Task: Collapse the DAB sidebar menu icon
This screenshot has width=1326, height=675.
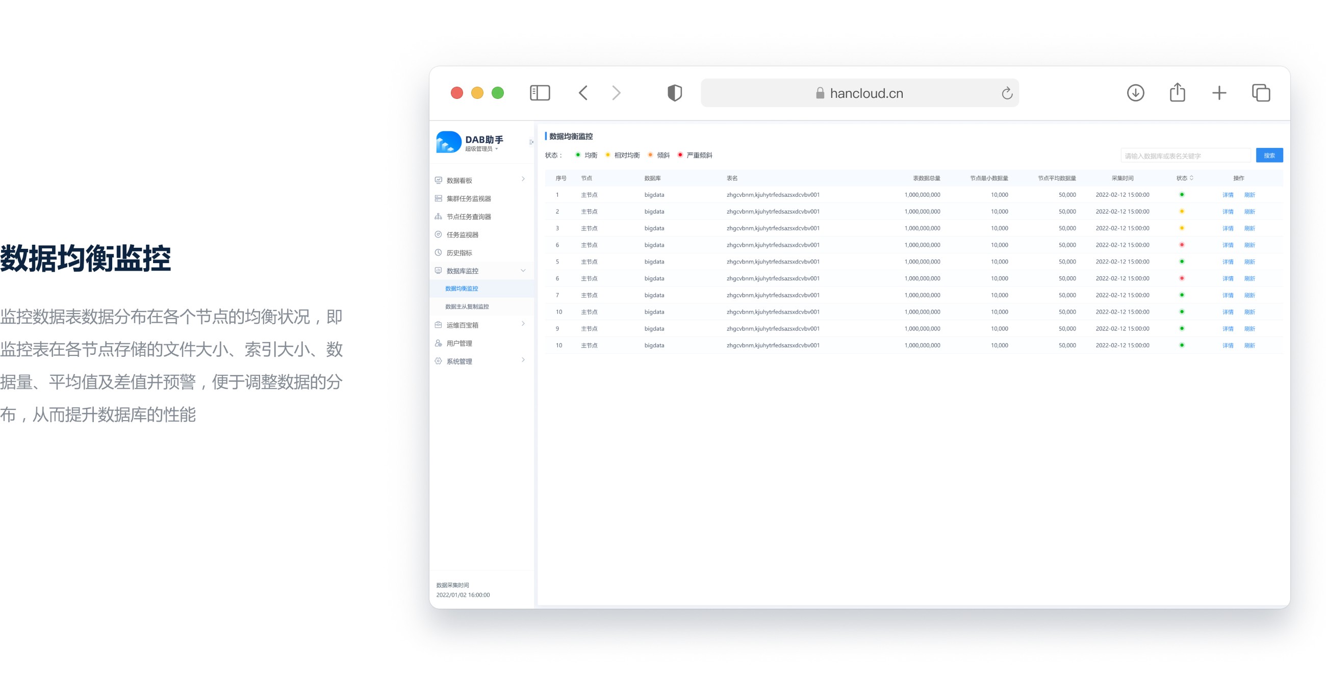Action: [x=531, y=142]
